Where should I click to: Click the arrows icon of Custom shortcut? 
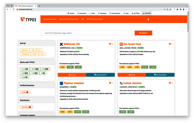point(121,83)
